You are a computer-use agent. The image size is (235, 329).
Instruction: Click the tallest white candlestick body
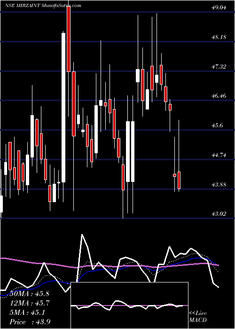point(63,108)
